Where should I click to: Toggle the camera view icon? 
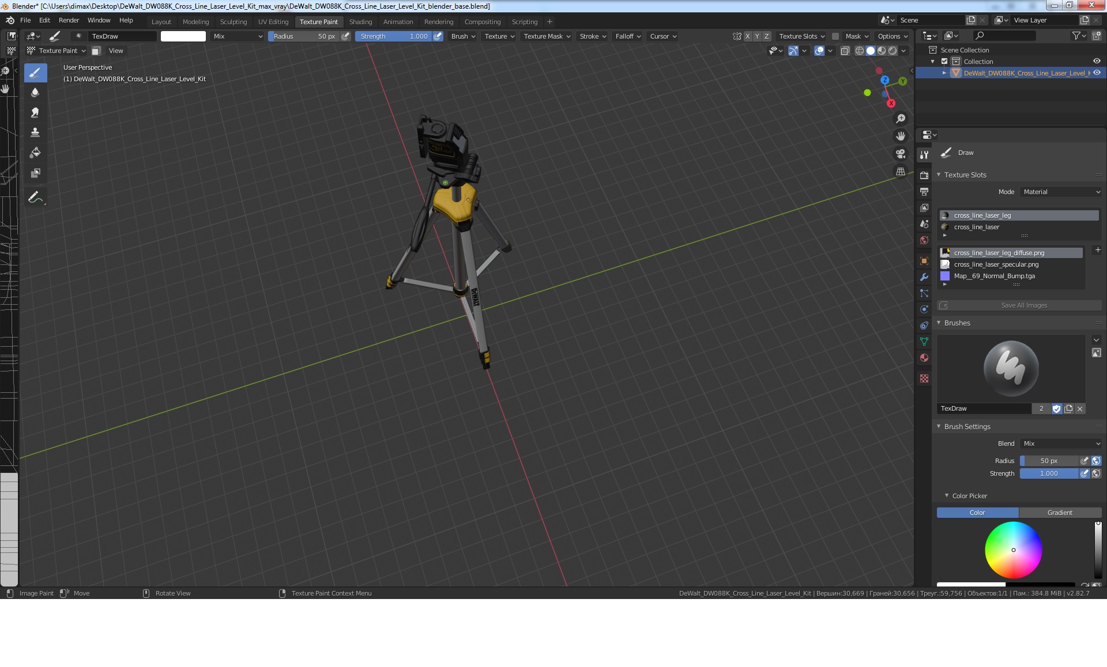901,154
